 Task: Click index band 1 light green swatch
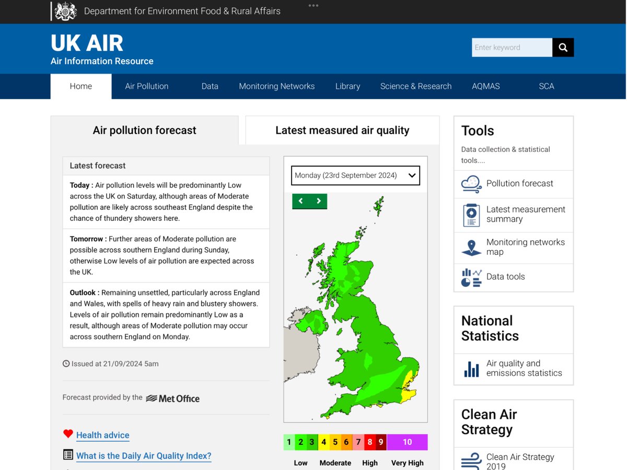289,442
